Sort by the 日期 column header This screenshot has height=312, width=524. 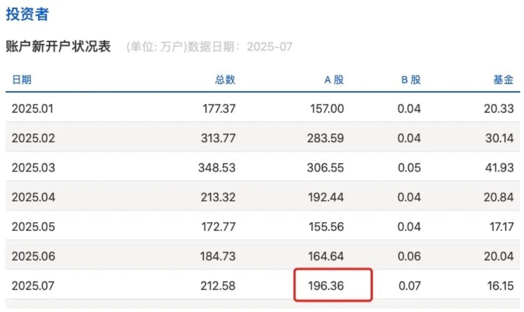pyautogui.click(x=22, y=79)
